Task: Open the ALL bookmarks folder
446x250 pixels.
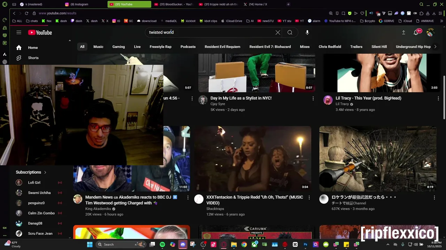Action: [17, 21]
